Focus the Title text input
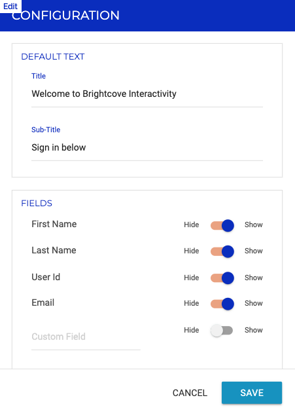 coord(147,94)
